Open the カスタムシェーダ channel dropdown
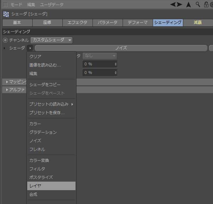Image resolution: width=213 pixels, height=204 pixels. point(51,40)
